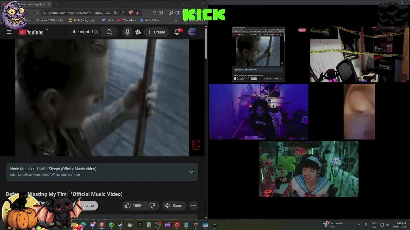Image resolution: width=410 pixels, height=230 pixels.
Task: Open the Prime Video bookmark
Action: click(149, 20)
